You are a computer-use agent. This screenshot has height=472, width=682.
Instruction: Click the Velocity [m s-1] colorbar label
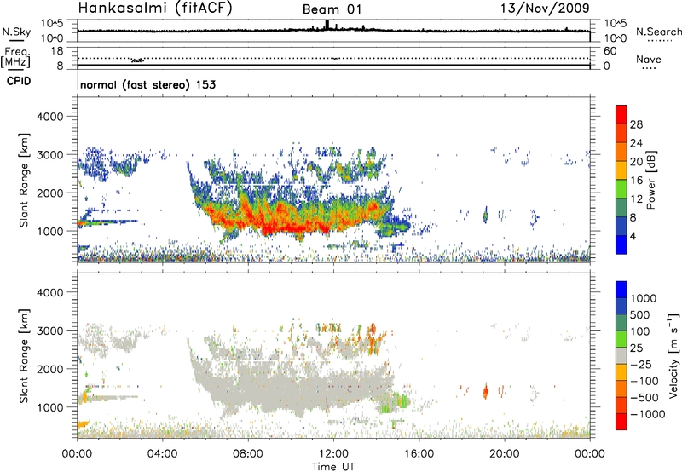[x=673, y=355]
